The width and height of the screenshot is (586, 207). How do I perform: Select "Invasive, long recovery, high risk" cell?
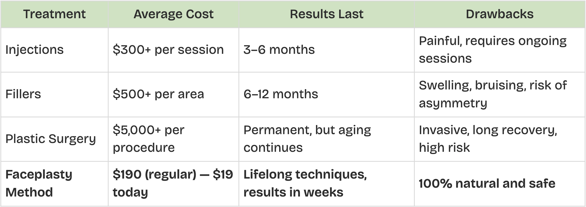(488, 139)
